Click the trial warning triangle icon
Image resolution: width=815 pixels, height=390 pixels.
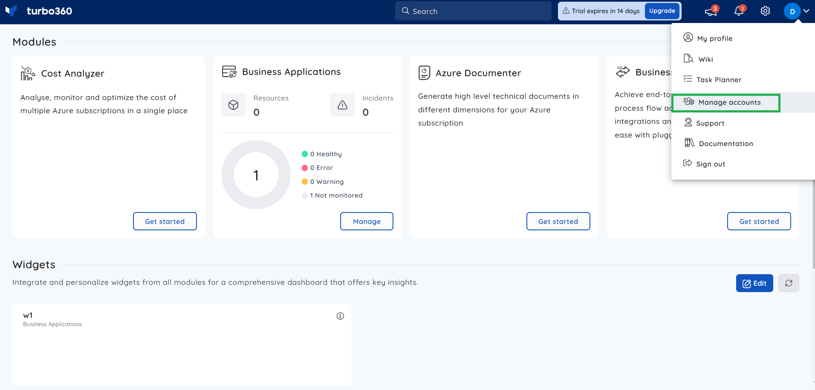pyautogui.click(x=566, y=11)
